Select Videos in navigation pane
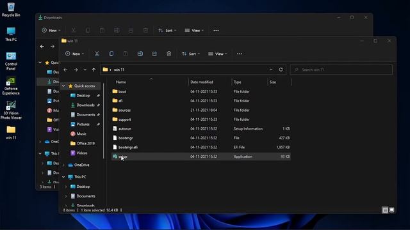Screen dimensions: 410x230 coord(82,153)
